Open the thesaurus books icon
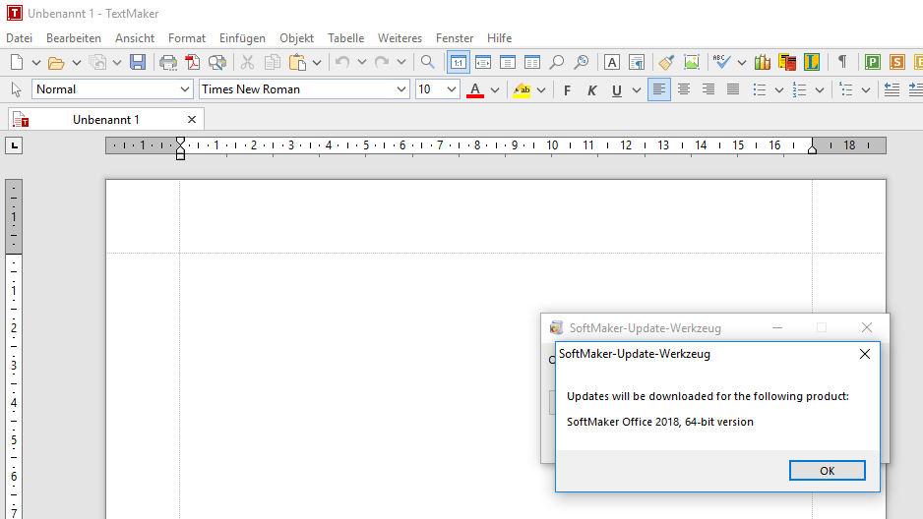 (763, 62)
